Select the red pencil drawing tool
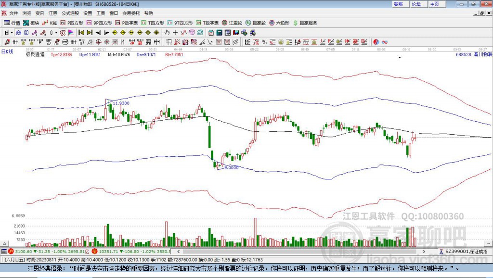The width and height of the screenshot is (493, 278). 7,42
